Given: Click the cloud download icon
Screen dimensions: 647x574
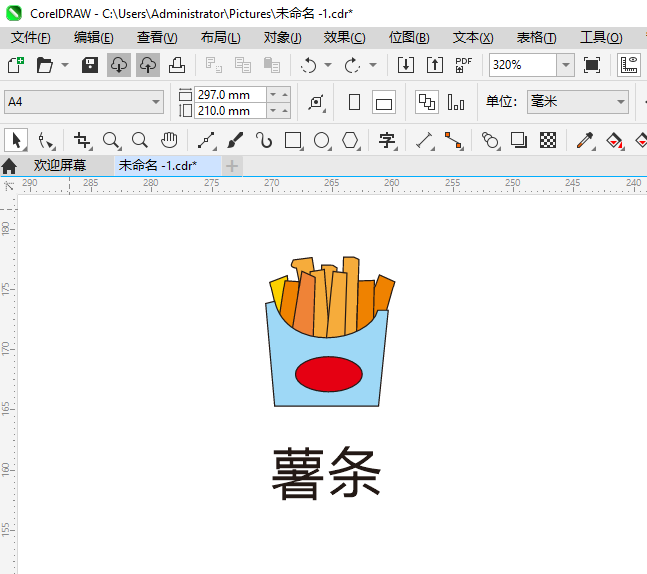Looking at the screenshot, I should [x=119, y=65].
